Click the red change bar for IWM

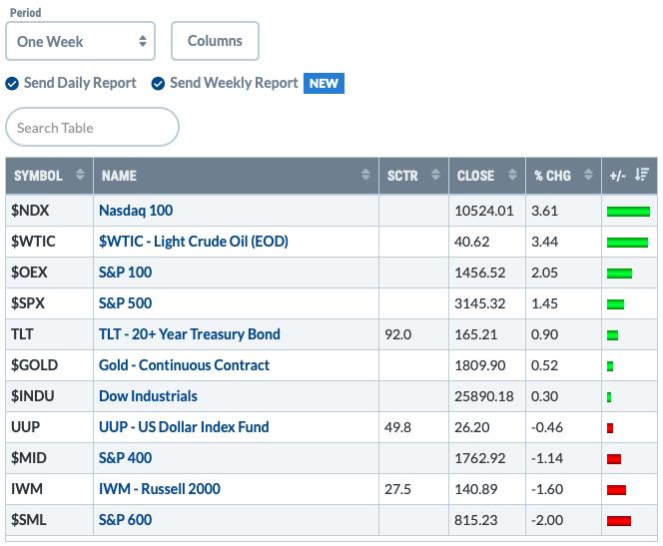click(616, 490)
